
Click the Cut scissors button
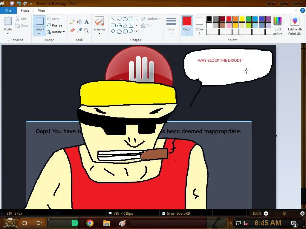click(21, 19)
